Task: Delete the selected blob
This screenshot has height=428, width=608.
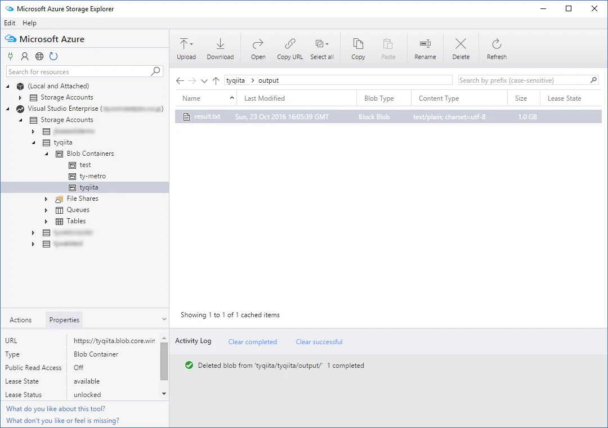Action: (x=461, y=48)
